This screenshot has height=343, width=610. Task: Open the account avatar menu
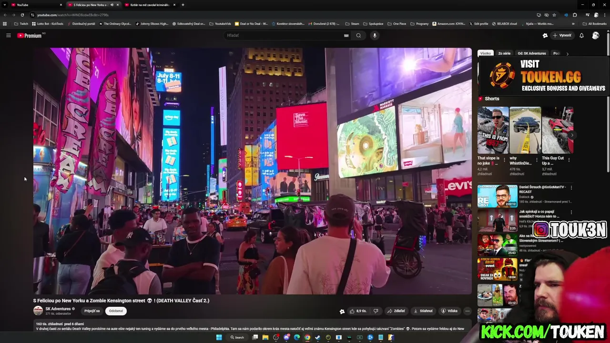(595, 35)
